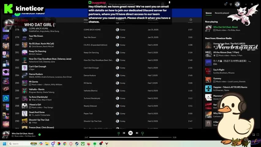This screenshot has height=147, width=261.
Task: Select track 286 Valhalla - Remix
Action: coord(106,91)
